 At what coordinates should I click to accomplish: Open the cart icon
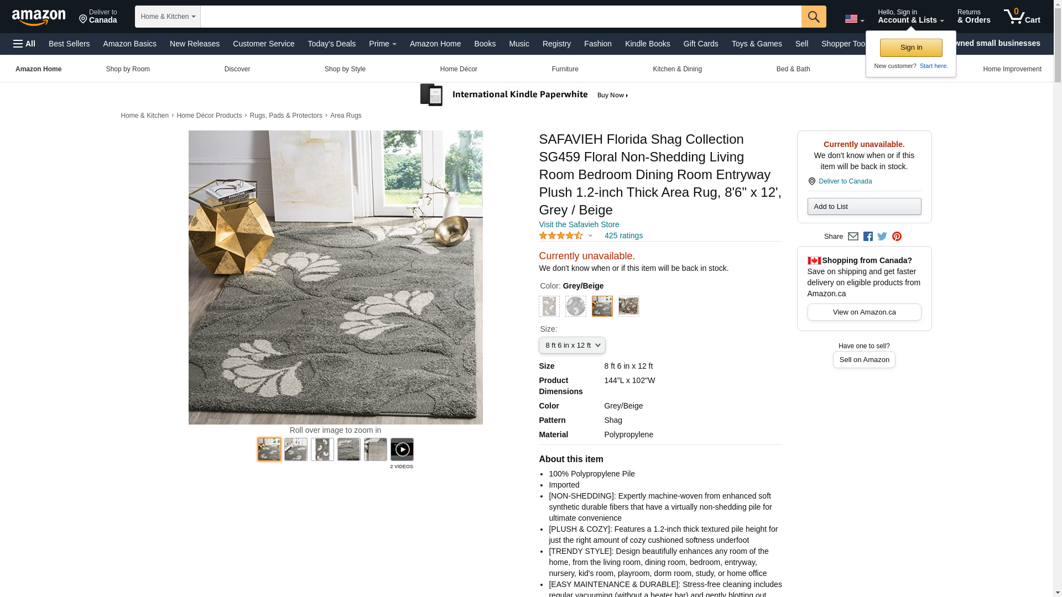click(1022, 16)
